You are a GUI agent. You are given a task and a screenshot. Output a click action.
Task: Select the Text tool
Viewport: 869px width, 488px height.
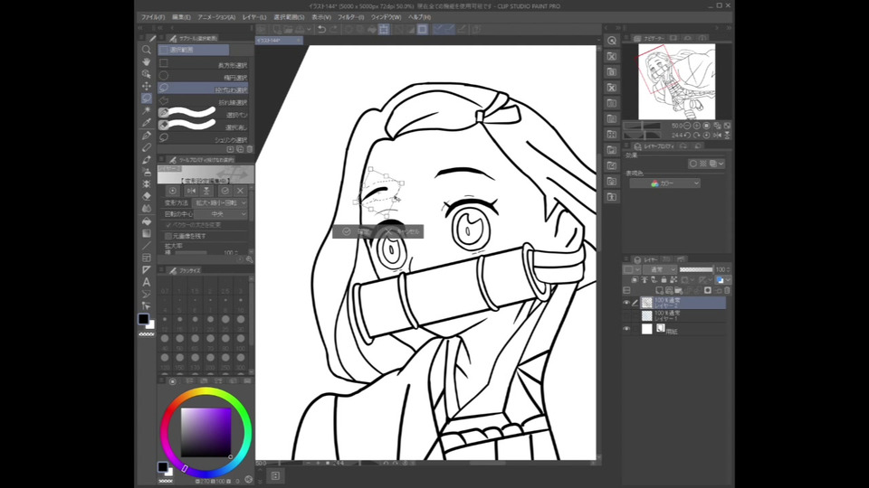147,282
